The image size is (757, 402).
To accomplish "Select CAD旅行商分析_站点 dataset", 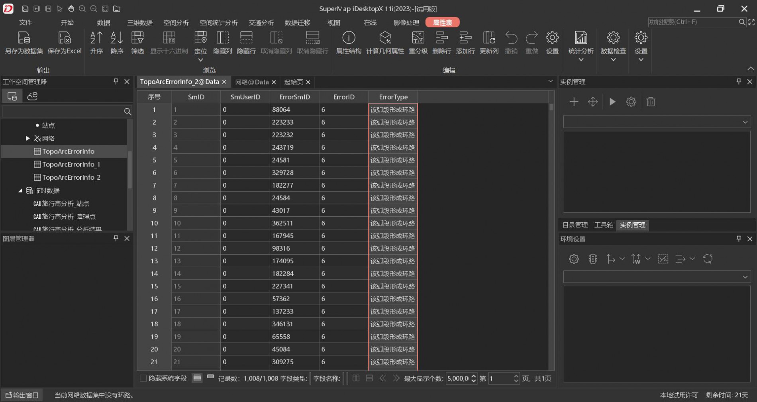I will click(61, 204).
